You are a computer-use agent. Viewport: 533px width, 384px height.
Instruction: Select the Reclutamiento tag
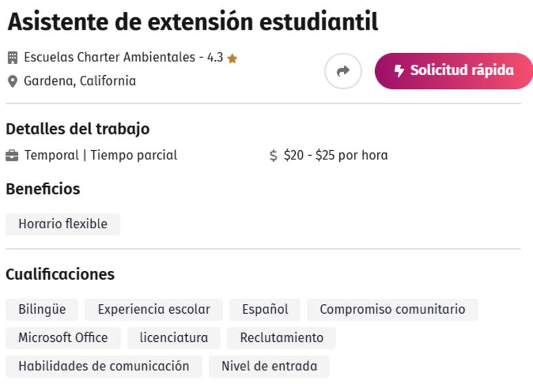(281, 338)
